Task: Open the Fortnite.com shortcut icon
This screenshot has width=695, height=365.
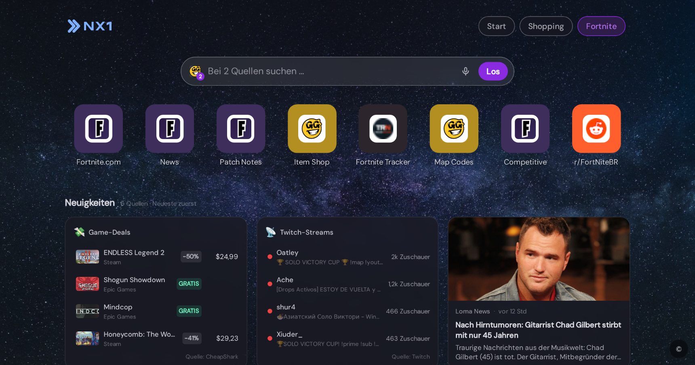Action: click(99, 129)
